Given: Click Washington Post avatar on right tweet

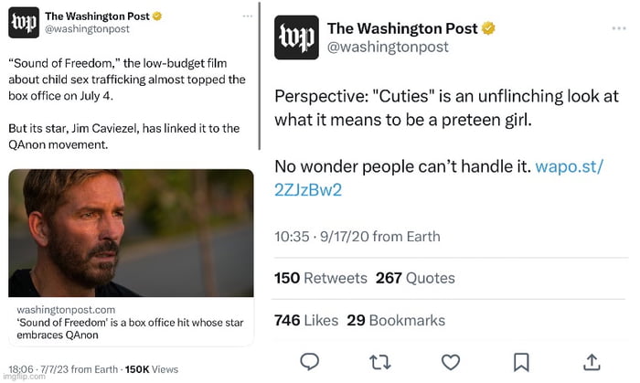Looking at the screenshot, I should point(296,37).
